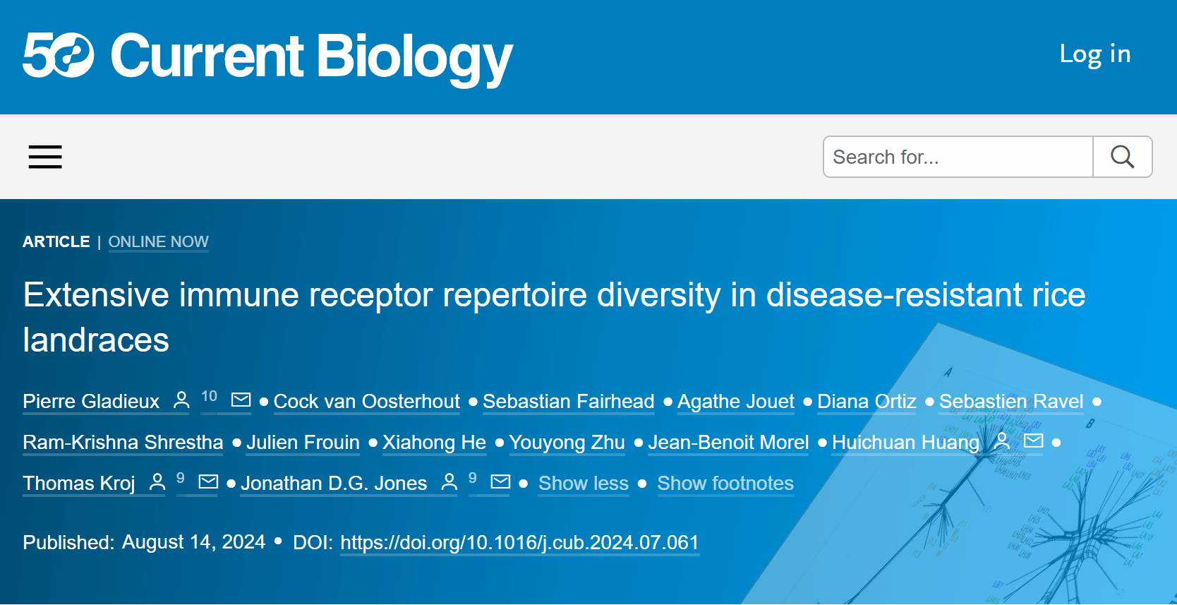This screenshot has width=1177, height=605.
Task: Click the envelope icon after Huichuan Huang
Action: (1034, 441)
